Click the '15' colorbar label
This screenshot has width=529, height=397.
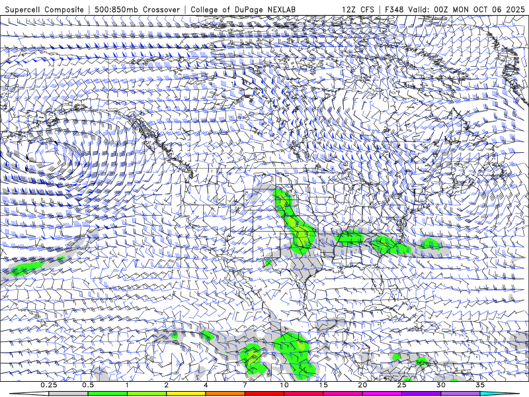[x=323, y=385]
